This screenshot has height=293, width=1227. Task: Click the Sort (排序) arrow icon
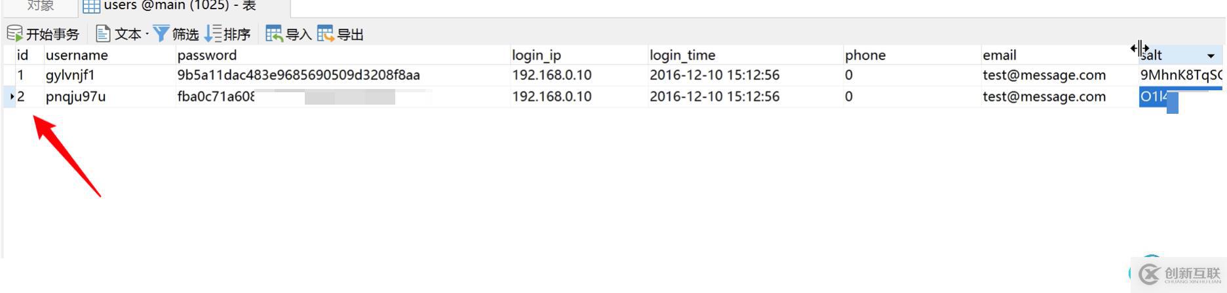(x=213, y=33)
